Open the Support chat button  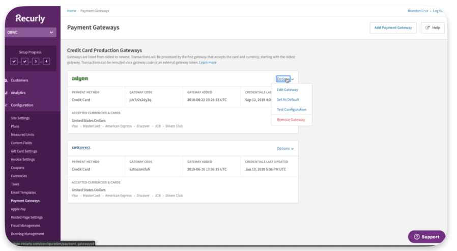click(x=426, y=237)
